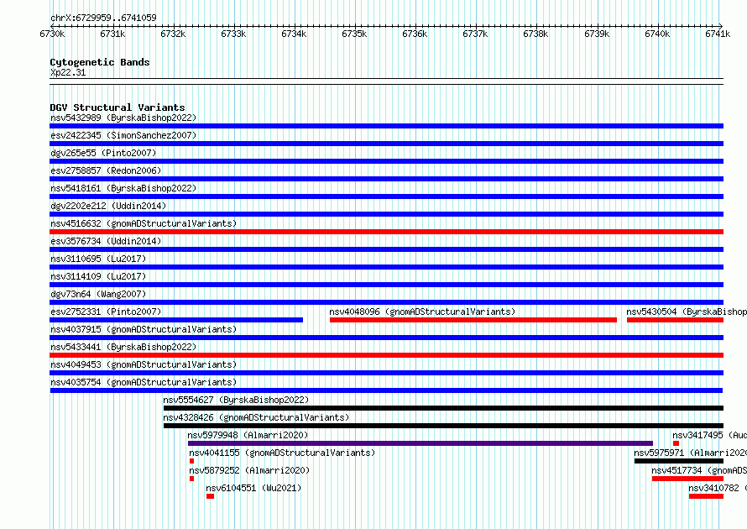Click the 6732k ruler position label
The height and width of the screenshot is (529, 747).
173,34
